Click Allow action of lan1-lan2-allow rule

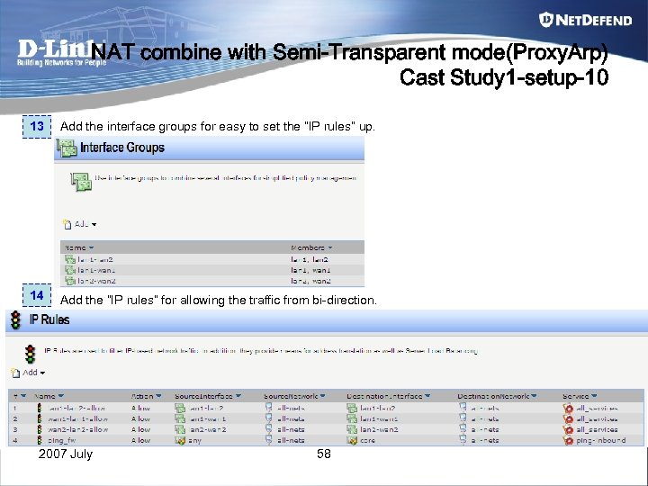click(x=140, y=408)
